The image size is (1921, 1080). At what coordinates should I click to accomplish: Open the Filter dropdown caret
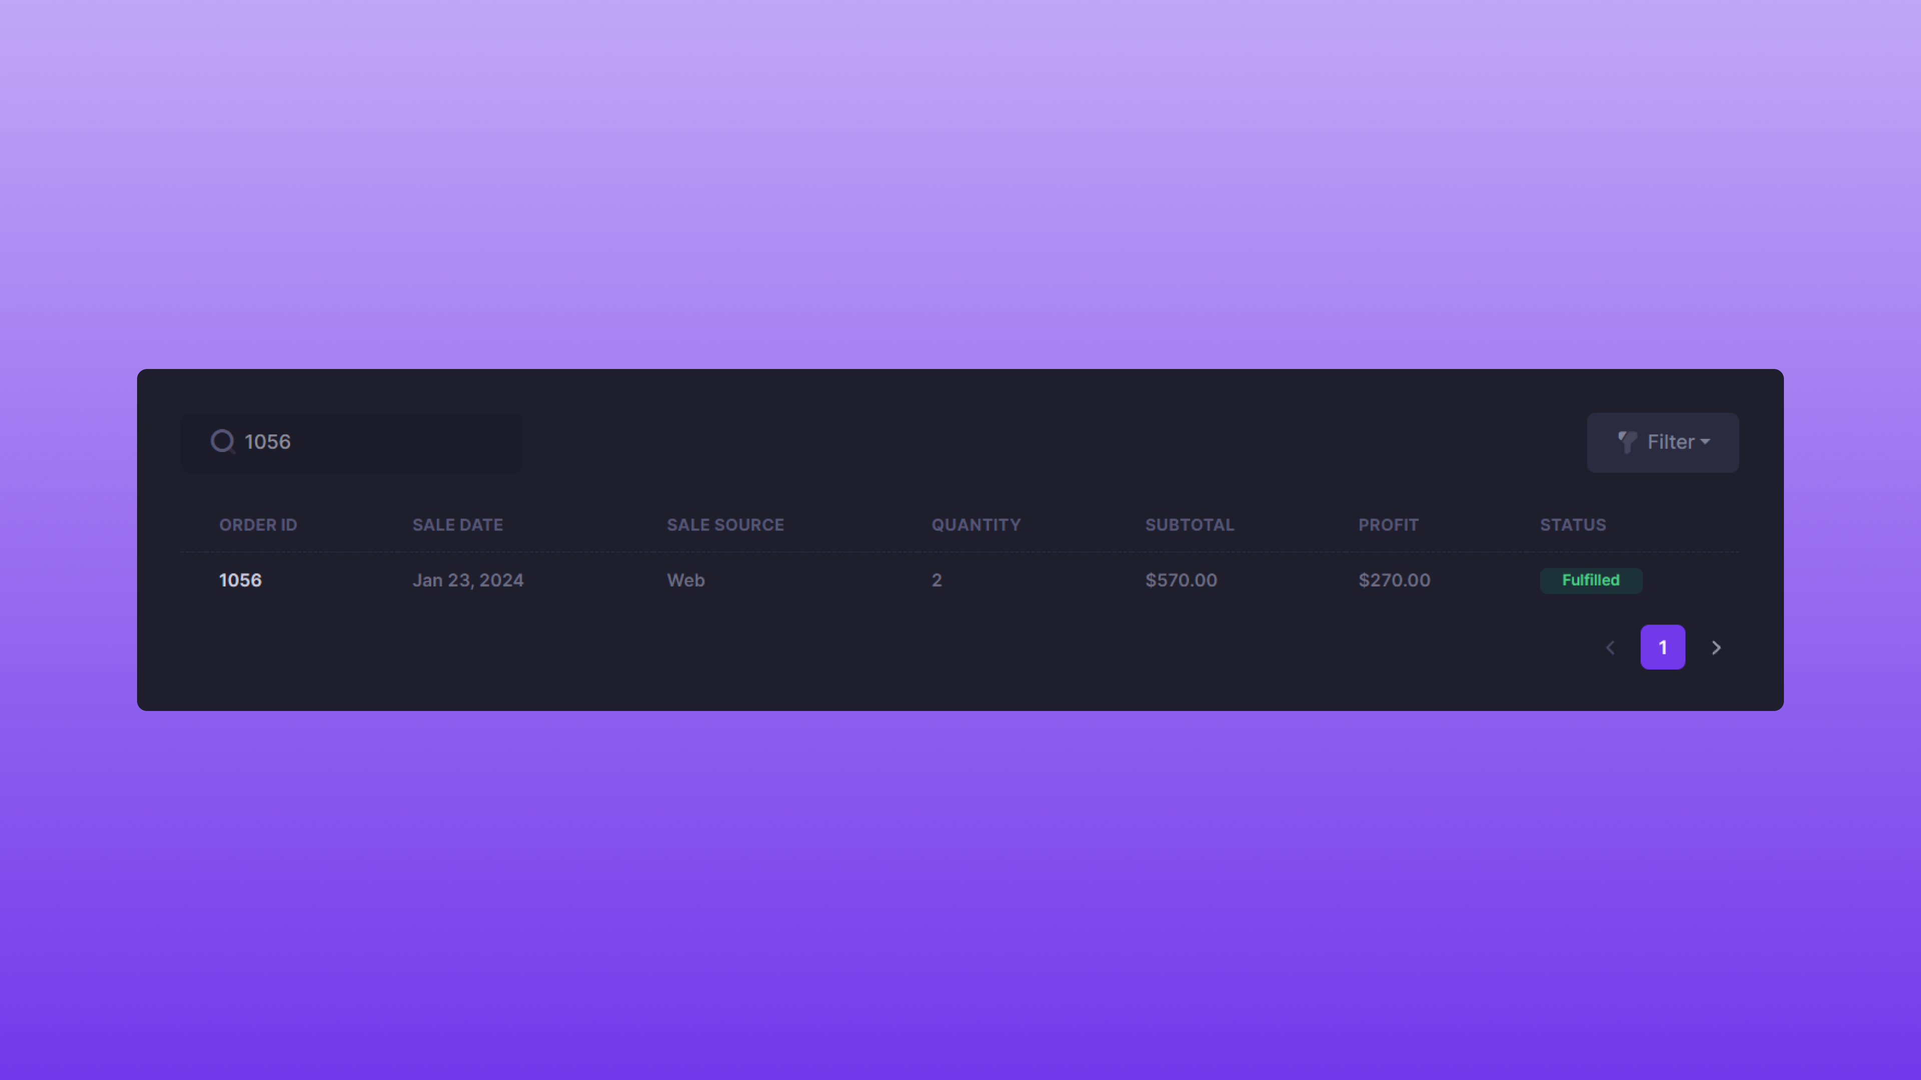pyautogui.click(x=1705, y=442)
